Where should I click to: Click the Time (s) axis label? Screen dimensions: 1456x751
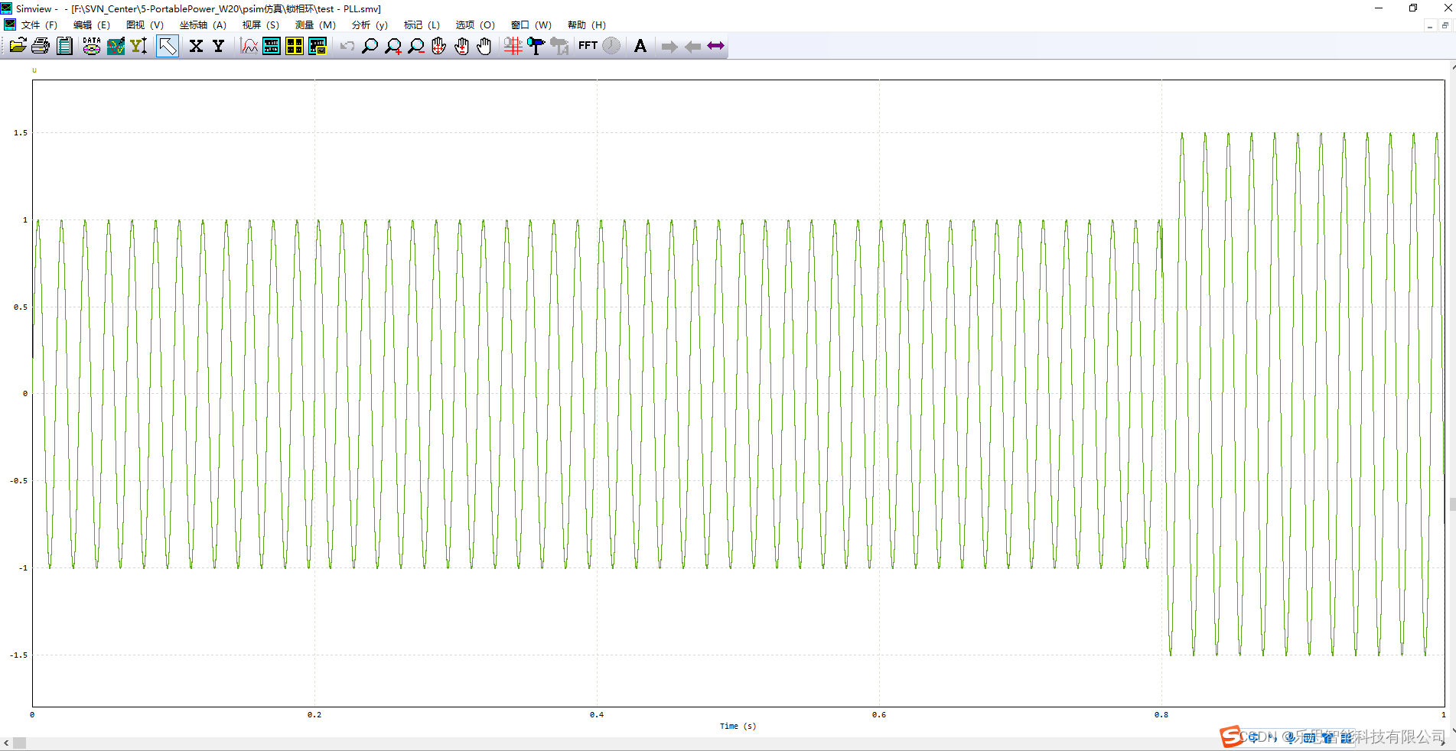738,727
